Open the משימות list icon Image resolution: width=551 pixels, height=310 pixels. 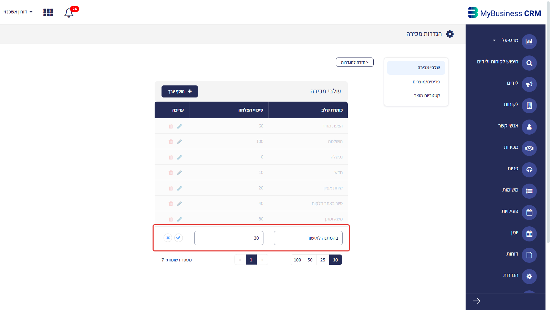coord(529,191)
